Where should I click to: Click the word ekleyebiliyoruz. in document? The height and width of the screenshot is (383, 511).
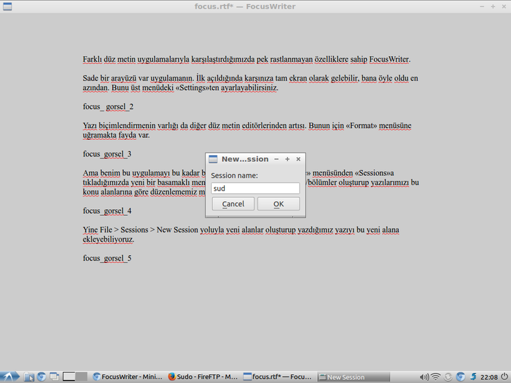(x=109, y=240)
